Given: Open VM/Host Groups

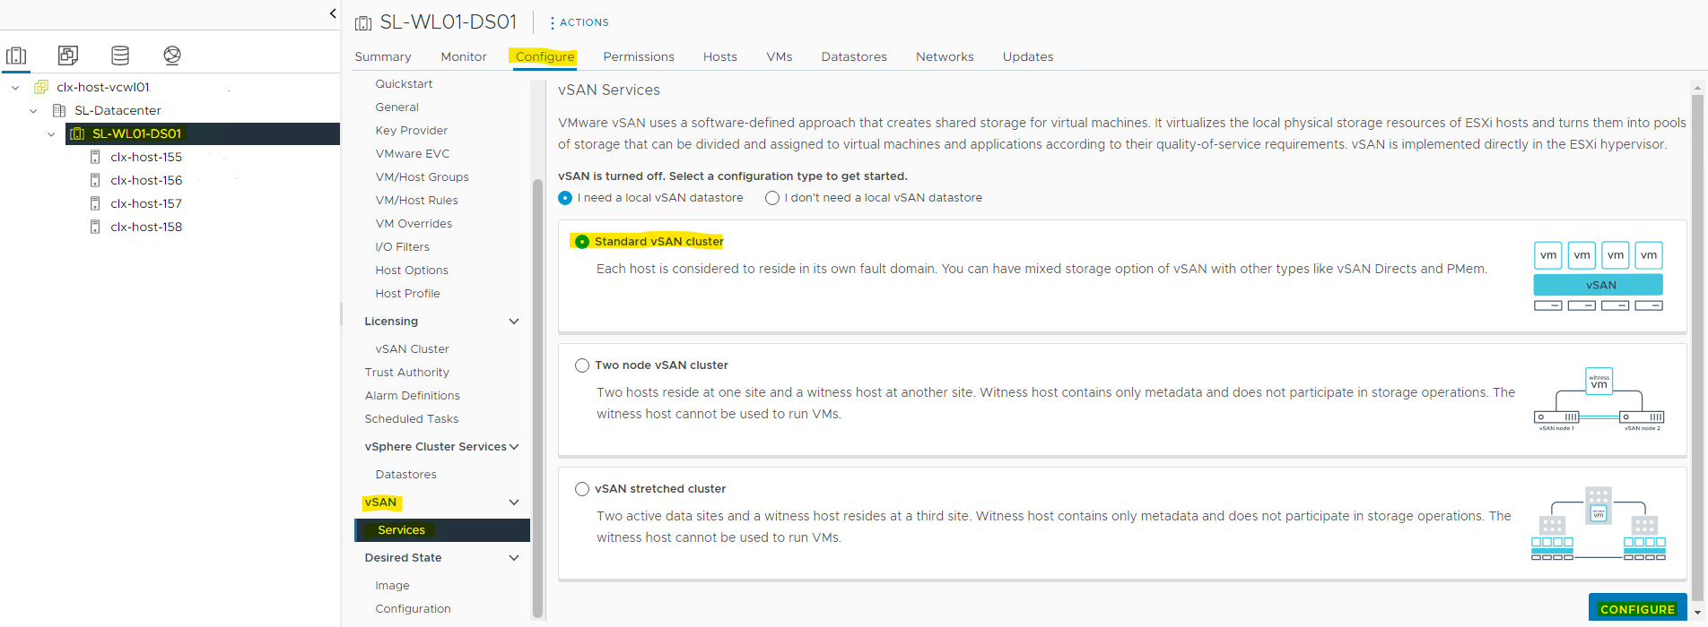Looking at the screenshot, I should pyautogui.click(x=423, y=177).
